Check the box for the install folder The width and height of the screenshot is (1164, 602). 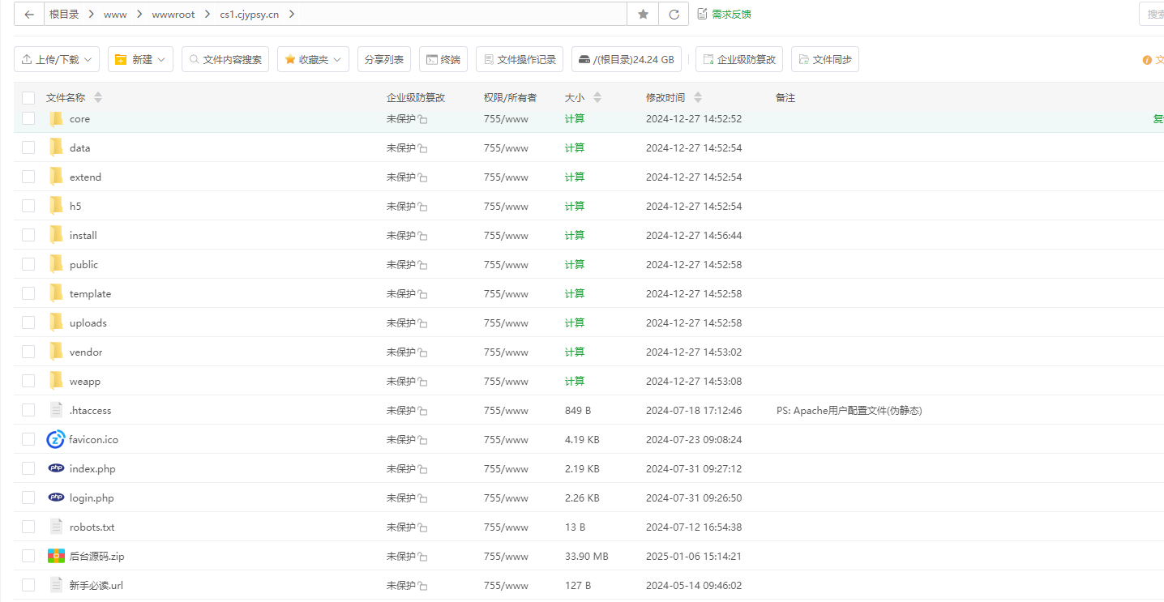point(28,235)
